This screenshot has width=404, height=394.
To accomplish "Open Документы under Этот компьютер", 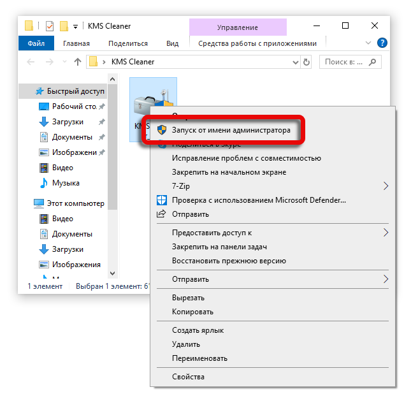I will 72,234.
